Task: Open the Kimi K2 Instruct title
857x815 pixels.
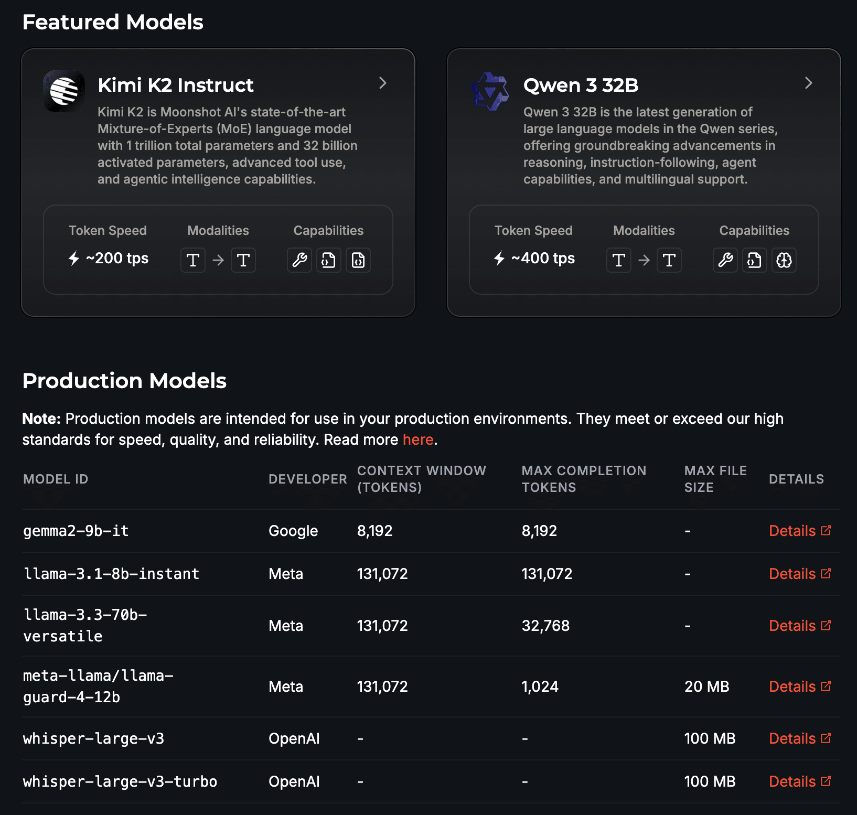Action: pyautogui.click(x=175, y=85)
